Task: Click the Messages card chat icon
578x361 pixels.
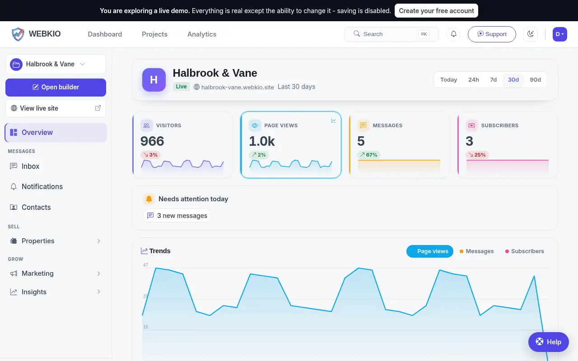Action: point(363,125)
